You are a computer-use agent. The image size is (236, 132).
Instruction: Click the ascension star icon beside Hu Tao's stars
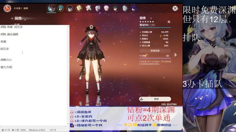point(169,22)
